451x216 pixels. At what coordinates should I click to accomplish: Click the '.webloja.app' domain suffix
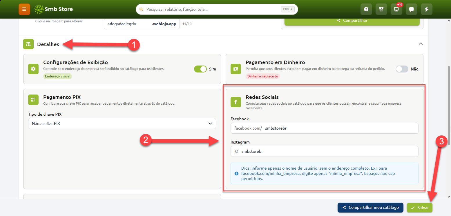164,24
